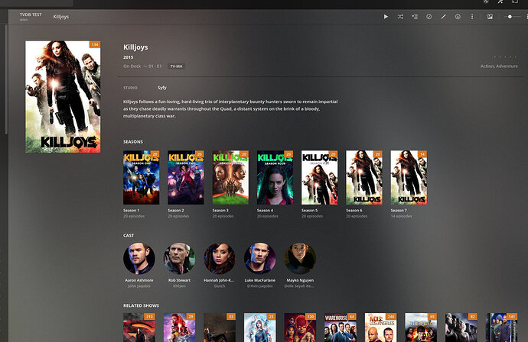Click the Aaron Ashmore name text
Viewport: 528px width, 342px height.
(139, 280)
